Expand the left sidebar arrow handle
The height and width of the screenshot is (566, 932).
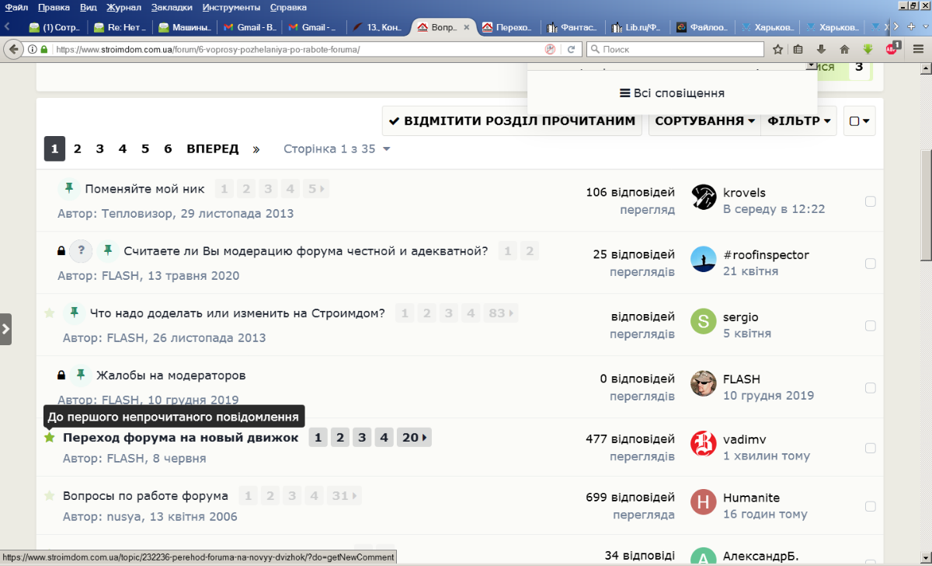tap(5, 329)
